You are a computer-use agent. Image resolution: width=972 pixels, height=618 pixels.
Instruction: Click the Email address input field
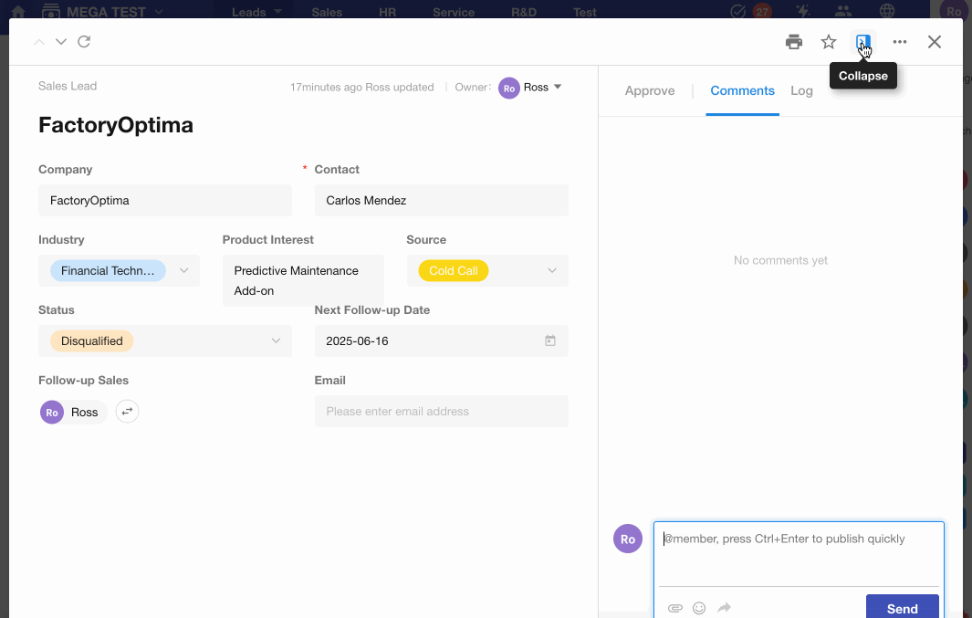pos(441,412)
